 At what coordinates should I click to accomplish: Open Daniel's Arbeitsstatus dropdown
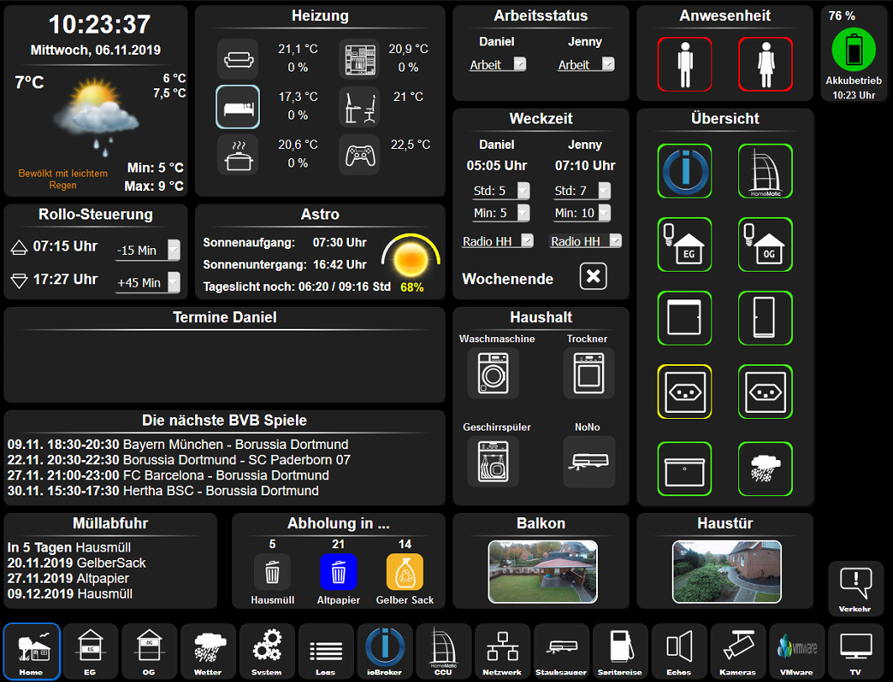pyautogui.click(x=497, y=65)
